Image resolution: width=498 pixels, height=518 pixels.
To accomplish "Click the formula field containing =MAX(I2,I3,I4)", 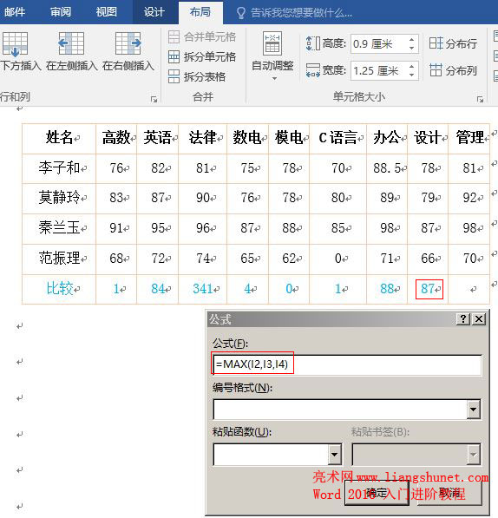I will (x=347, y=364).
